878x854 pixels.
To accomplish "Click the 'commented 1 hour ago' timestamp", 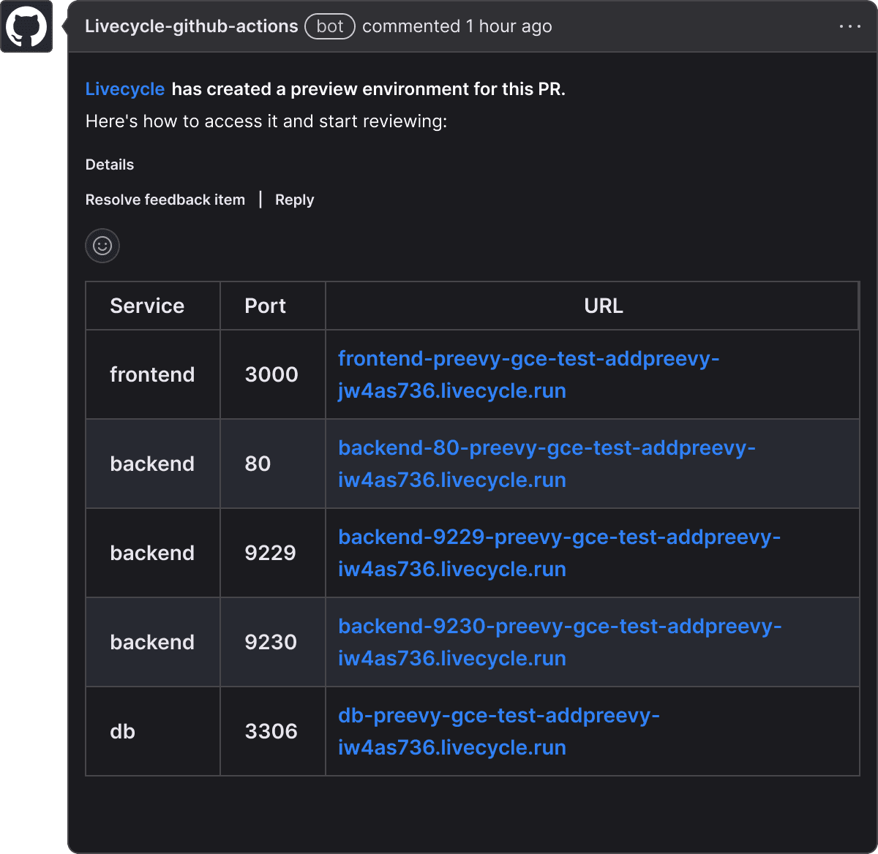I will pos(457,26).
